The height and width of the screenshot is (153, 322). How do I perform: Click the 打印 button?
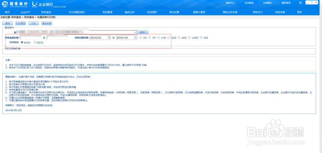[33, 23]
